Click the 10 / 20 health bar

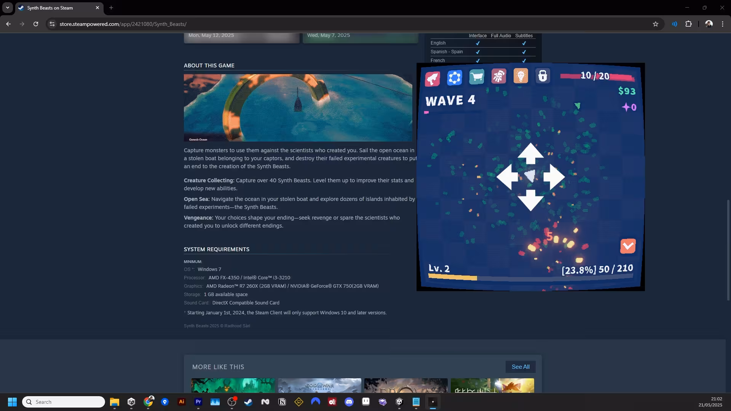597,76
